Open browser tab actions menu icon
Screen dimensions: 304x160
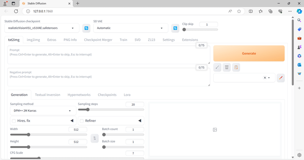pyautogui.click(x=13, y=3)
